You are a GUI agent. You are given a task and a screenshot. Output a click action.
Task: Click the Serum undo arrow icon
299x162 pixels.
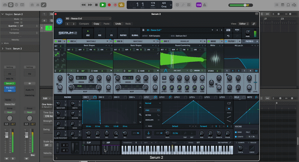tap(228, 36)
